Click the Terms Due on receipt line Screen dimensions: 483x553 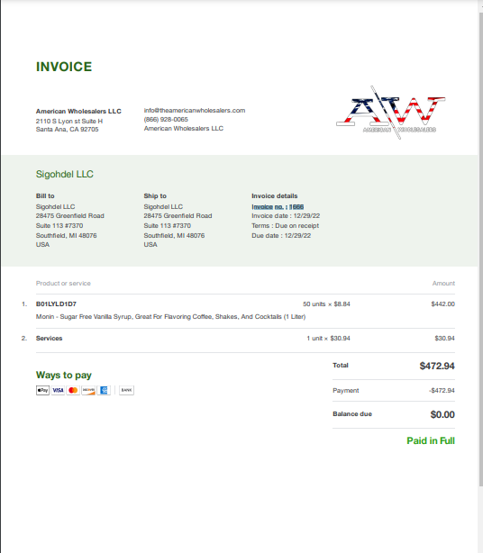[285, 226]
